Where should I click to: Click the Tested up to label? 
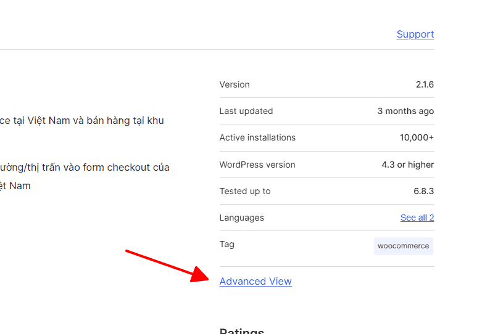[245, 192]
